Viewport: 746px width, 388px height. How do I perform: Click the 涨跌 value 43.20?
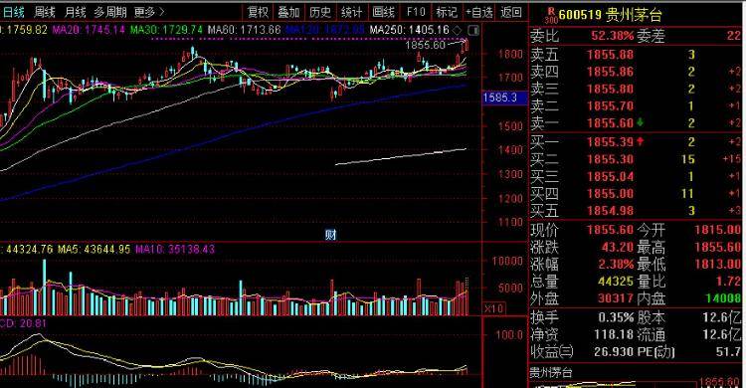(x=618, y=247)
